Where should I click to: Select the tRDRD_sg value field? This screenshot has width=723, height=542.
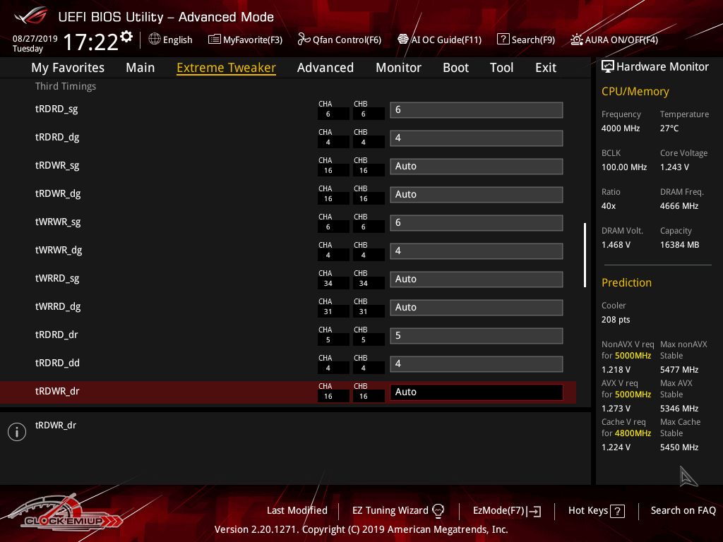476,110
